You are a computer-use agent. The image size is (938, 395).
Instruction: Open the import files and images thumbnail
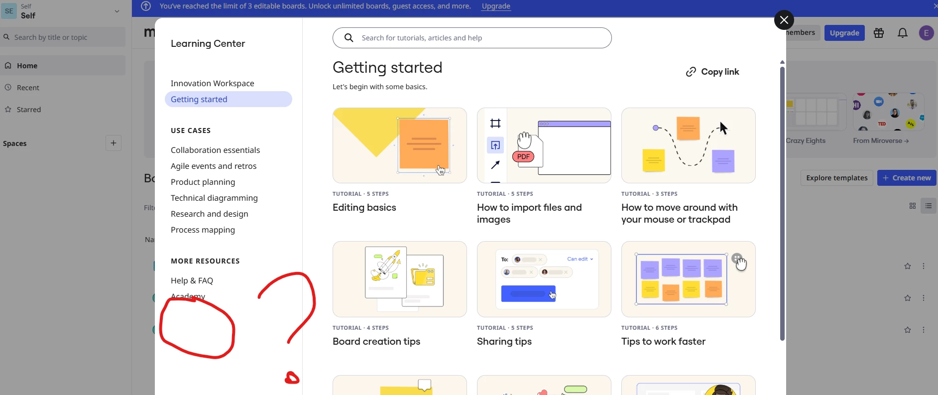coord(544,145)
